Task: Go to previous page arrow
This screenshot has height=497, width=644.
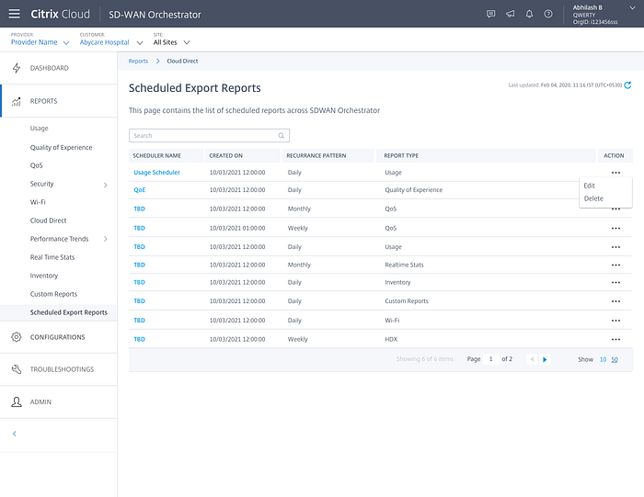Action: [532, 359]
